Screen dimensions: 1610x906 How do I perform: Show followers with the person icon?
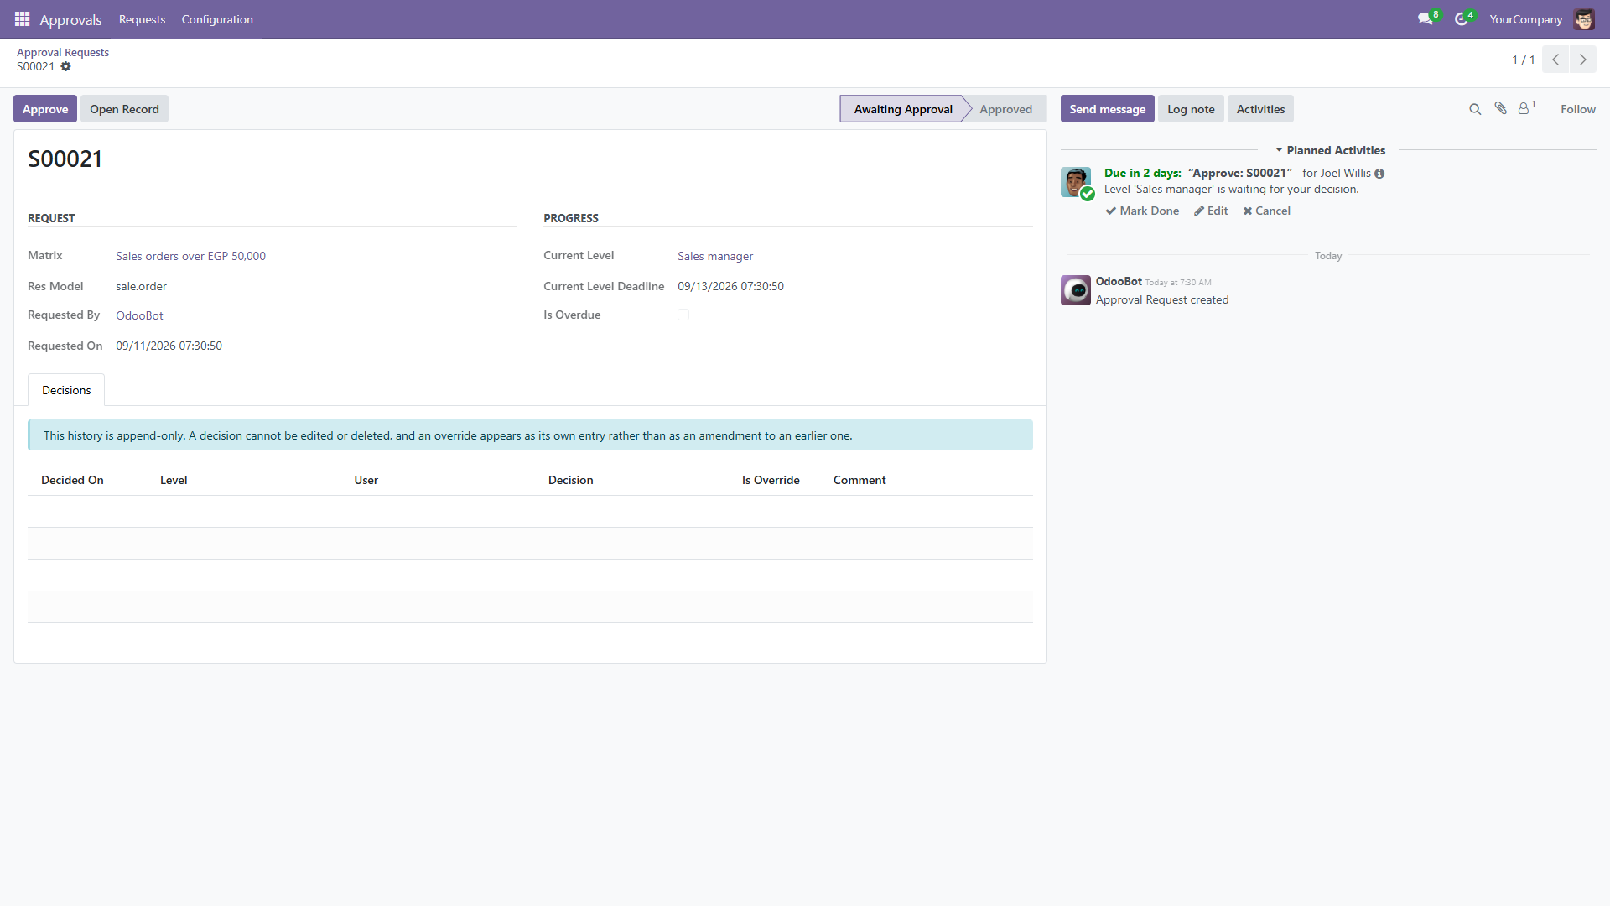pyautogui.click(x=1526, y=108)
